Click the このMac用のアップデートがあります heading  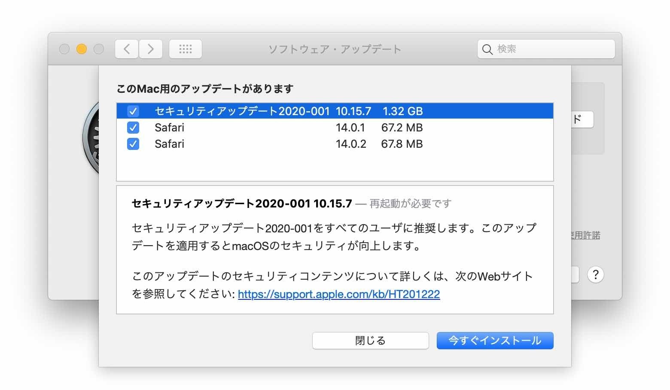205,89
